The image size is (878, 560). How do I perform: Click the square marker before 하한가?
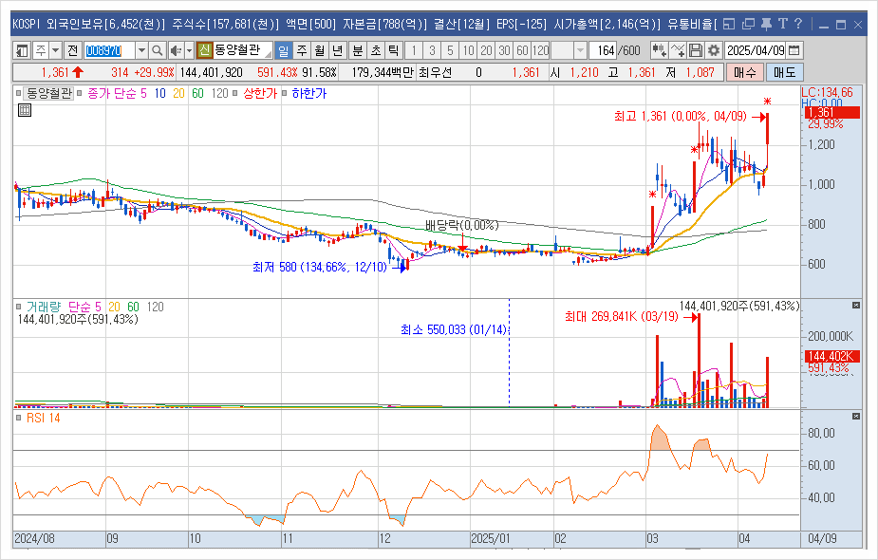pyautogui.click(x=284, y=94)
